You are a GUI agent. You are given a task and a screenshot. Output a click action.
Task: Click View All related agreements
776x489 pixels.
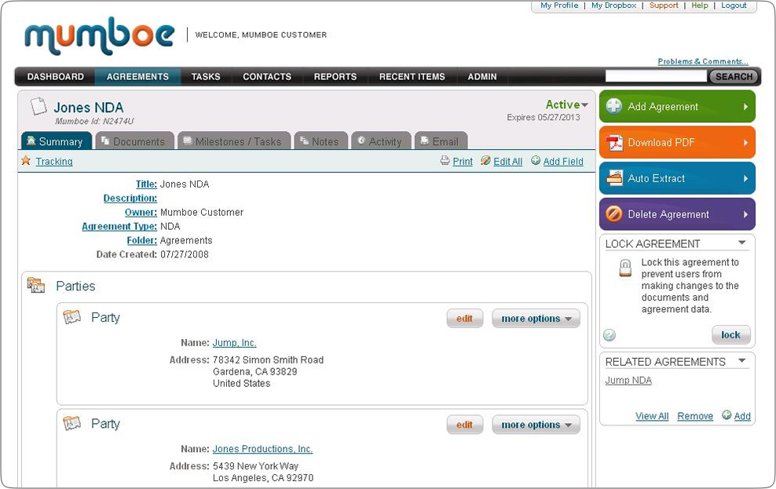point(652,416)
